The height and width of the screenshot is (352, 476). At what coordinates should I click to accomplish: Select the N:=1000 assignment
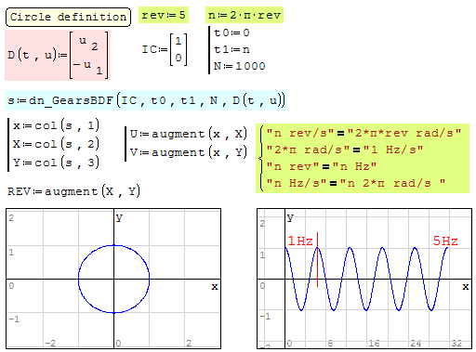tap(239, 66)
